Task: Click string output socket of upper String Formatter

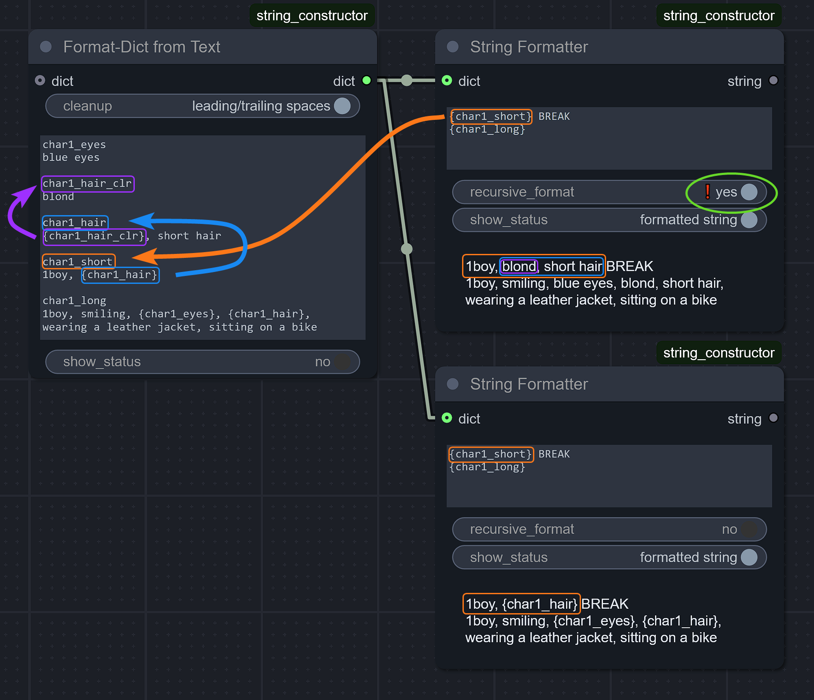Action: pos(773,81)
